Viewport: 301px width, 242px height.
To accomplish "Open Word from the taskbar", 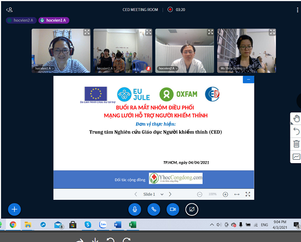I will click(x=118, y=224).
